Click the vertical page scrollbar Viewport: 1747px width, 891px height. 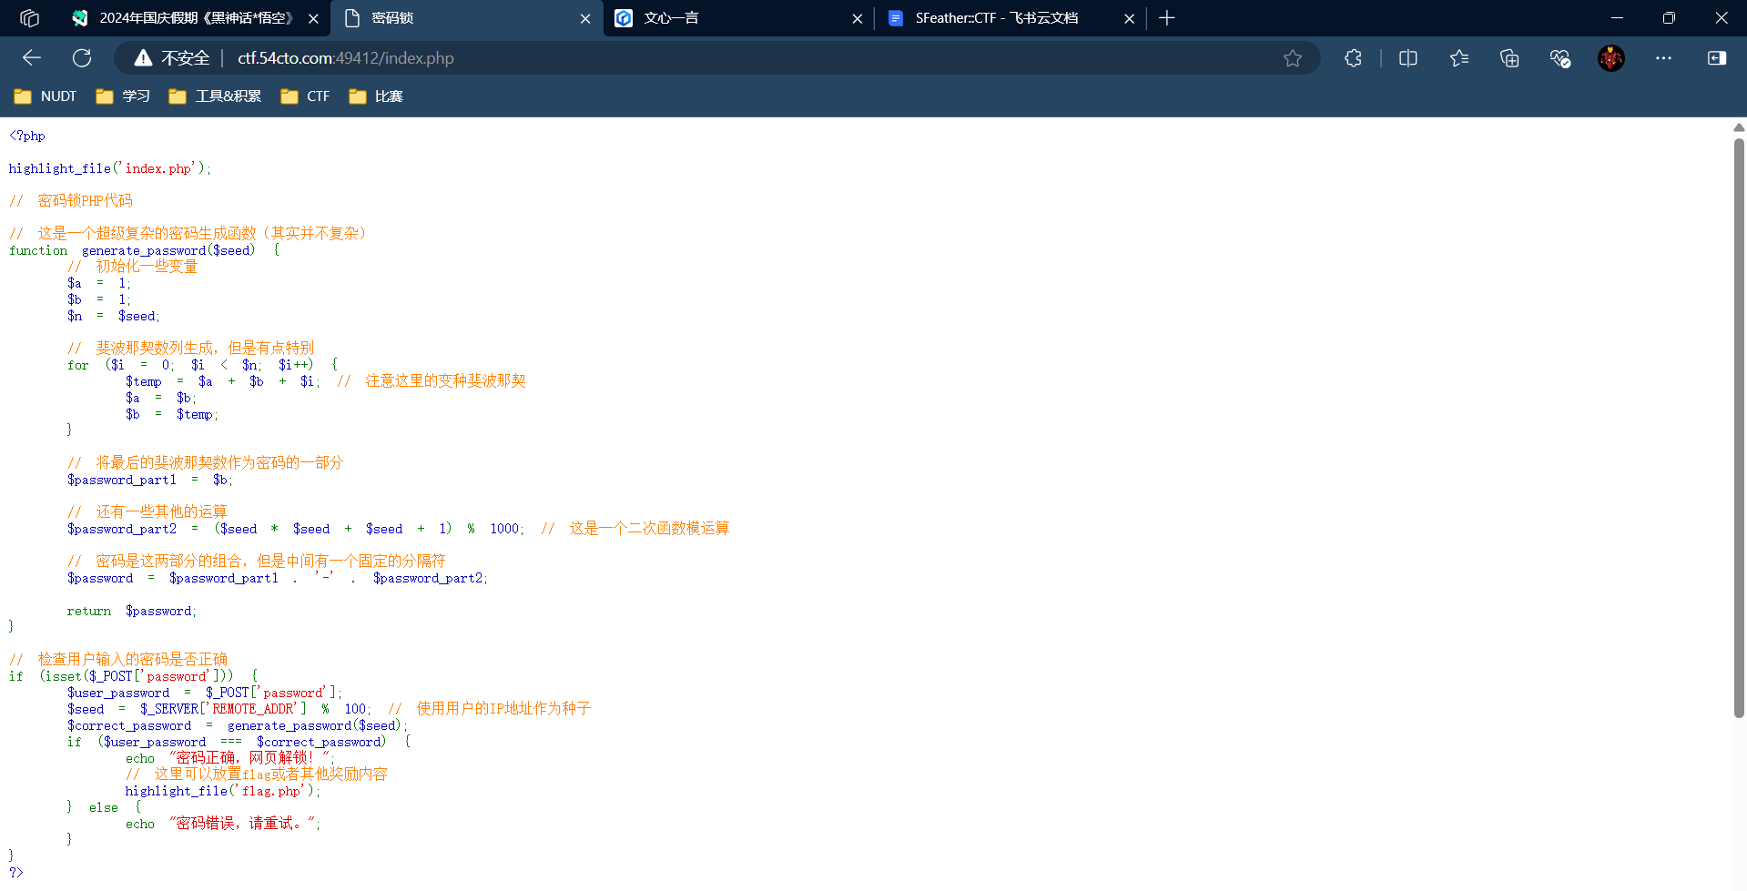click(1739, 428)
